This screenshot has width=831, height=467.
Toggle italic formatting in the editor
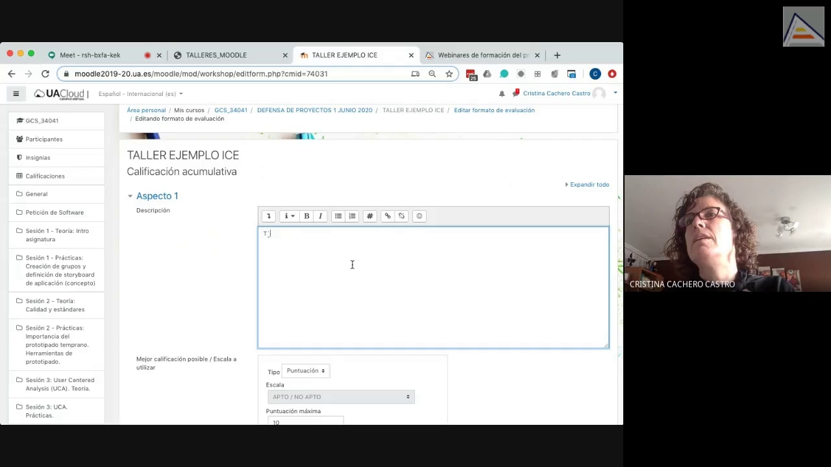[320, 216]
